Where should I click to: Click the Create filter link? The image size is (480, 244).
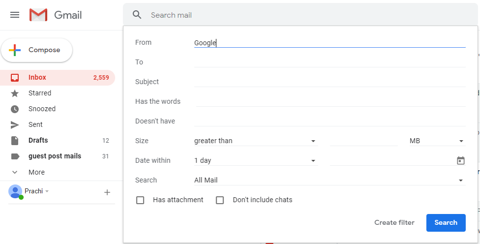pos(394,222)
